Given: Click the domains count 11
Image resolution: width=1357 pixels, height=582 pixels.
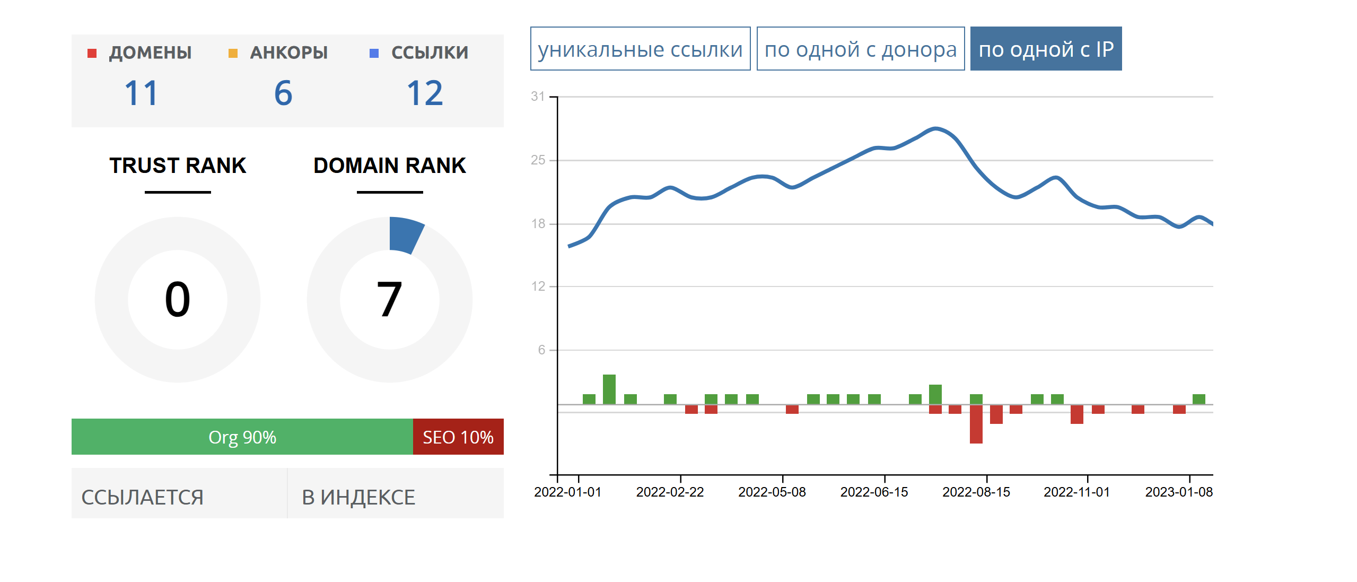Looking at the screenshot, I should coord(142,93).
